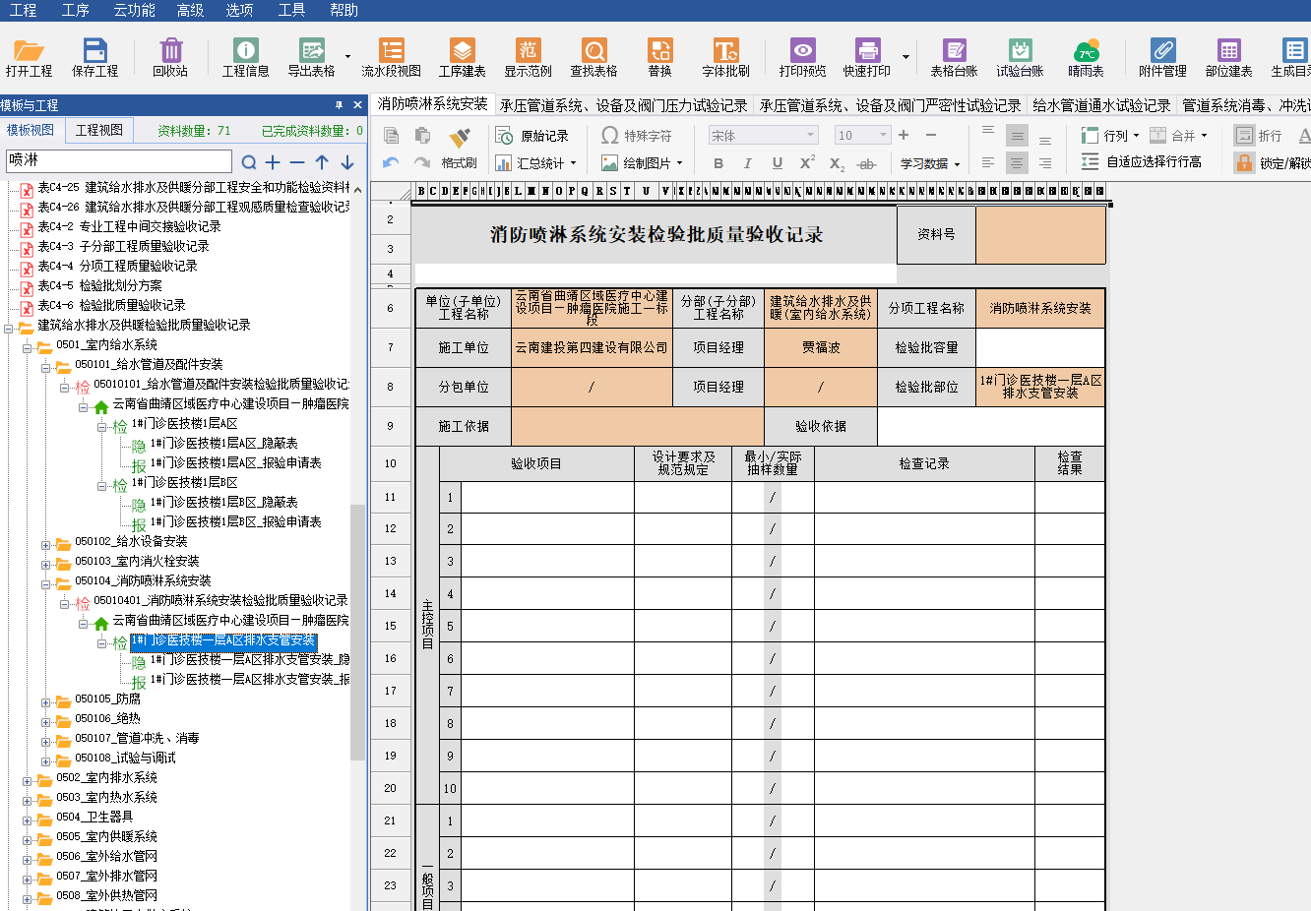Toggle subscript formatting
This screenshot has width=1311, height=911.
[x=837, y=164]
